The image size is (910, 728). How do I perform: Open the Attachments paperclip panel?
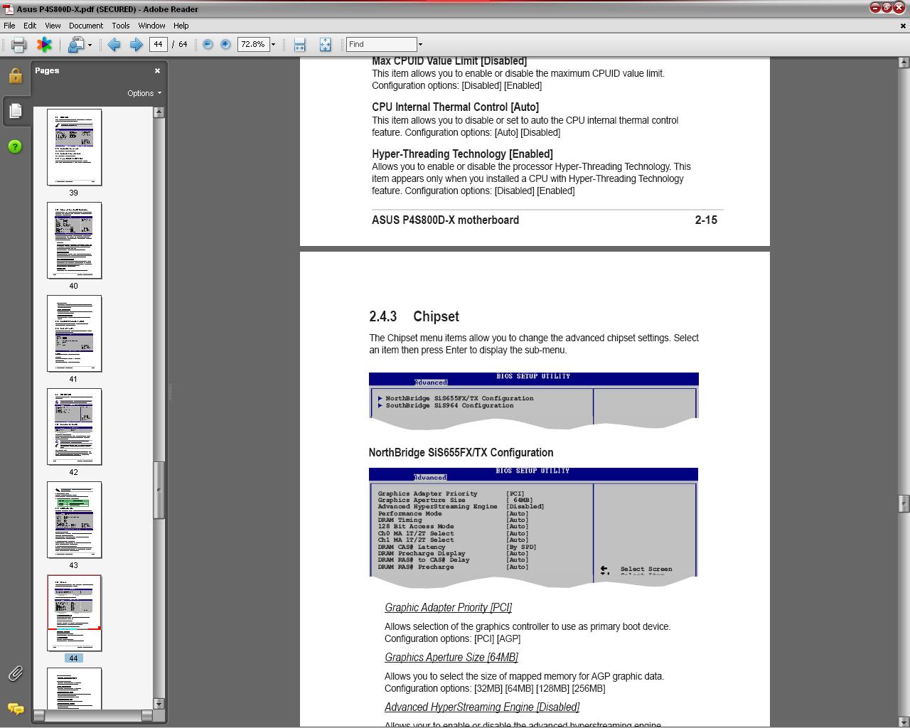coord(16,673)
